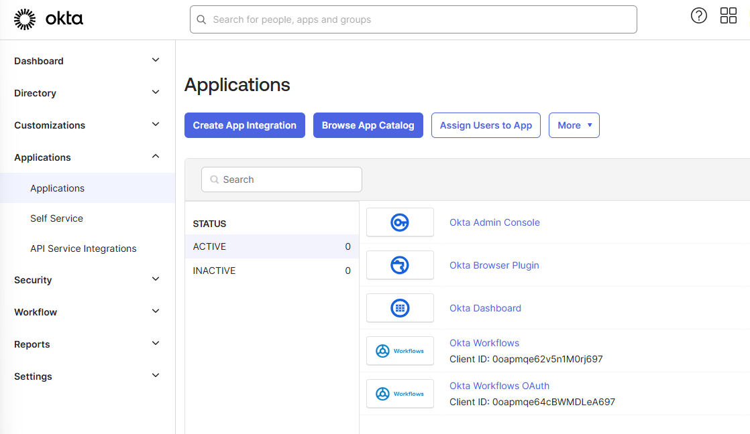This screenshot has height=434, width=750.
Task: Open the Okta Admin Console link
Action: tap(494, 222)
